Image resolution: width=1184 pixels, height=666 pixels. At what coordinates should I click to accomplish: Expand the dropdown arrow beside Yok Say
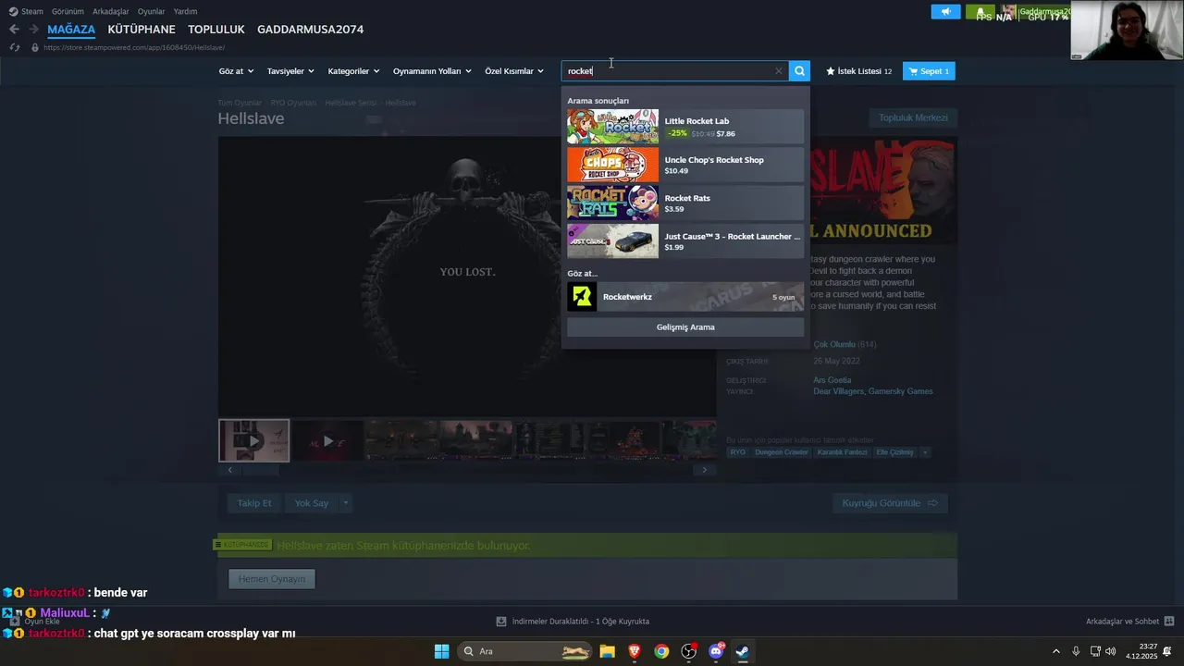point(346,503)
